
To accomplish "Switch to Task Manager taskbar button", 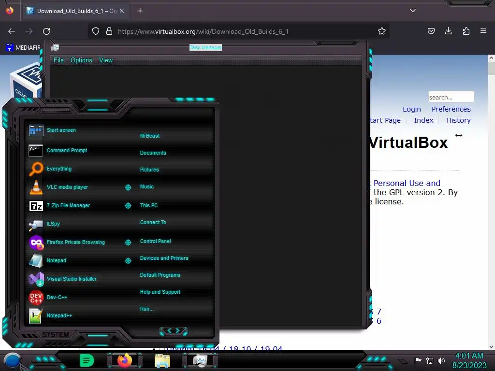I will (200, 360).
